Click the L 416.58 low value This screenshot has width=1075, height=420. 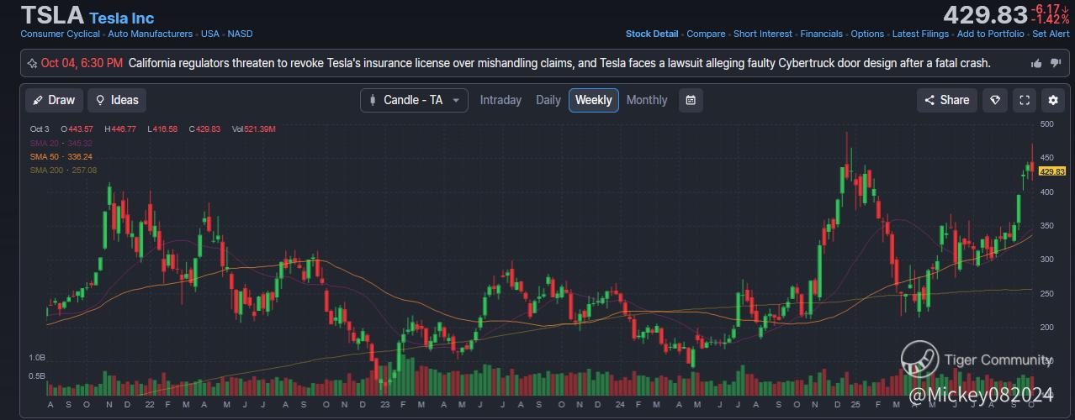coord(162,129)
